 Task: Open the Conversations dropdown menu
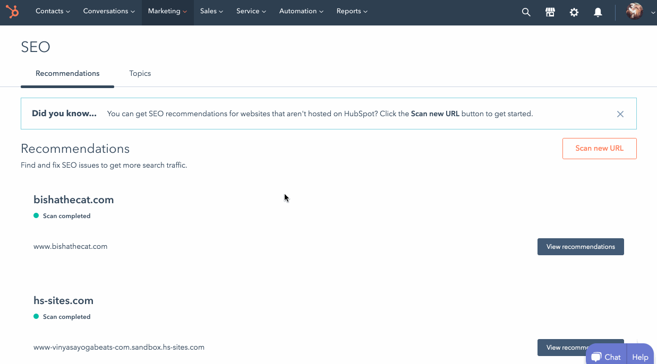pyautogui.click(x=109, y=11)
